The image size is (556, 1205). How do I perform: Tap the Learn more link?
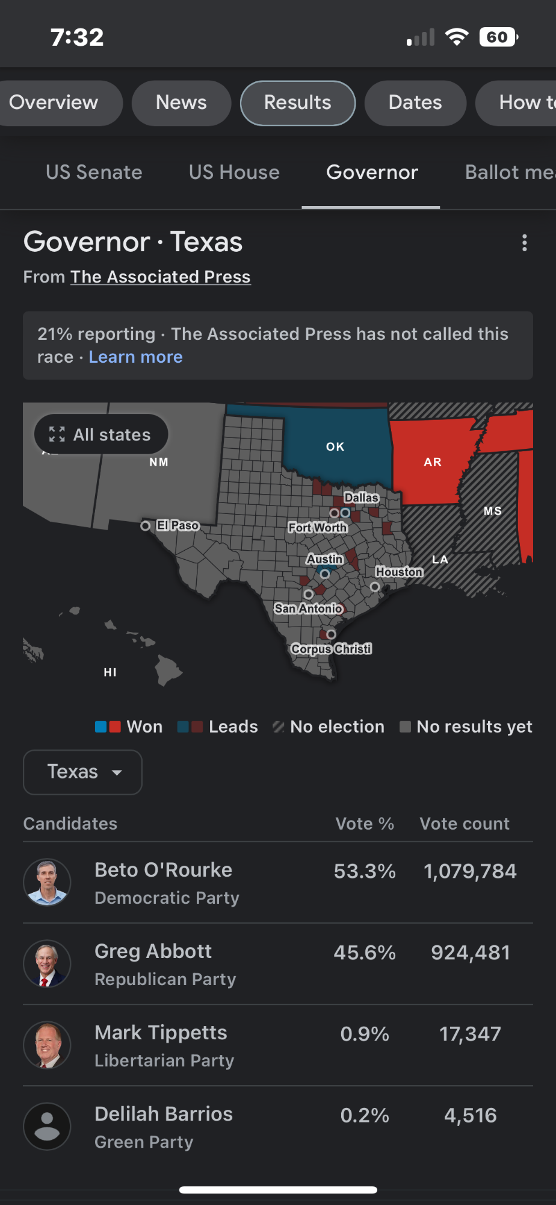pyautogui.click(x=135, y=357)
